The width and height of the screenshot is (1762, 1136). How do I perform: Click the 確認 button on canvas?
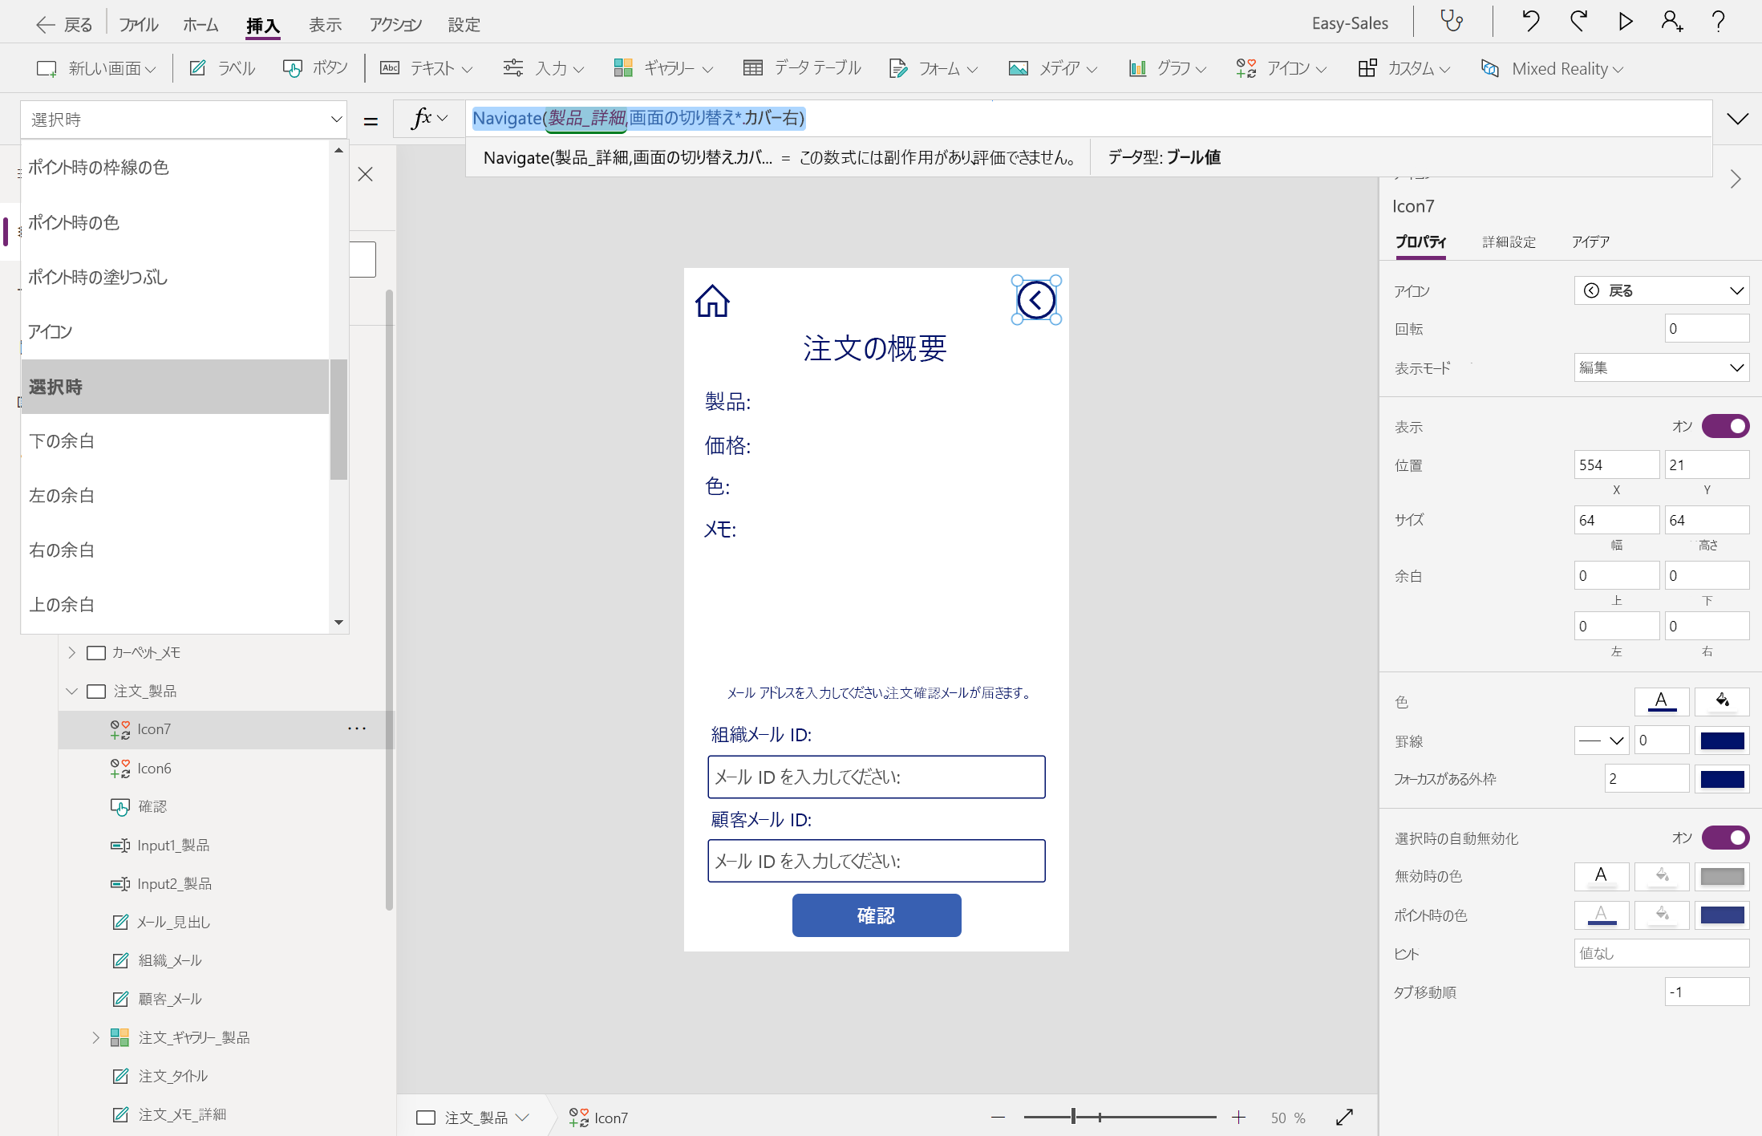tap(876, 915)
